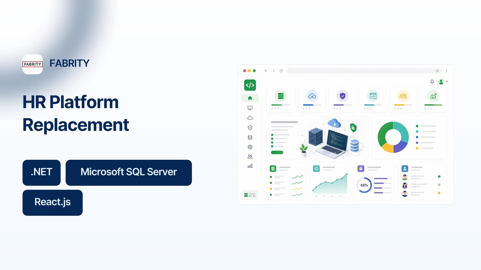
Task: Click the green pill button in the hero card
Action: [277, 152]
